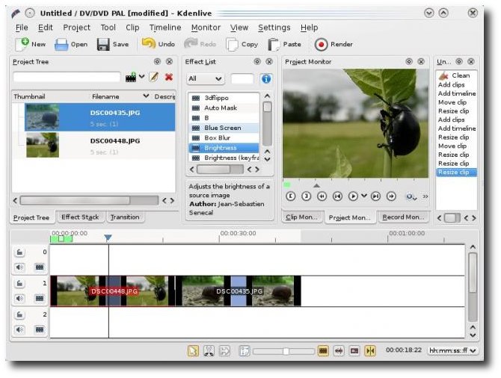
Task: Open the Monitor menu
Action: (206, 28)
